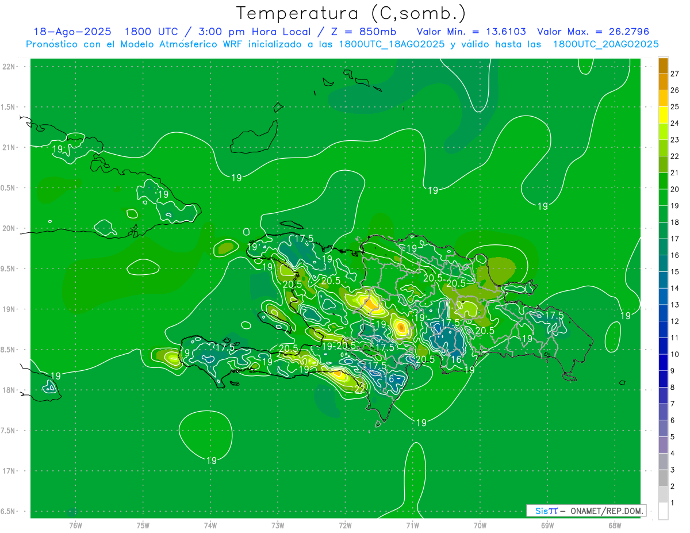This screenshot has height=533, width=690.
Task: Click the number 21 on the color legend
Action: click(x=675, y=172)
